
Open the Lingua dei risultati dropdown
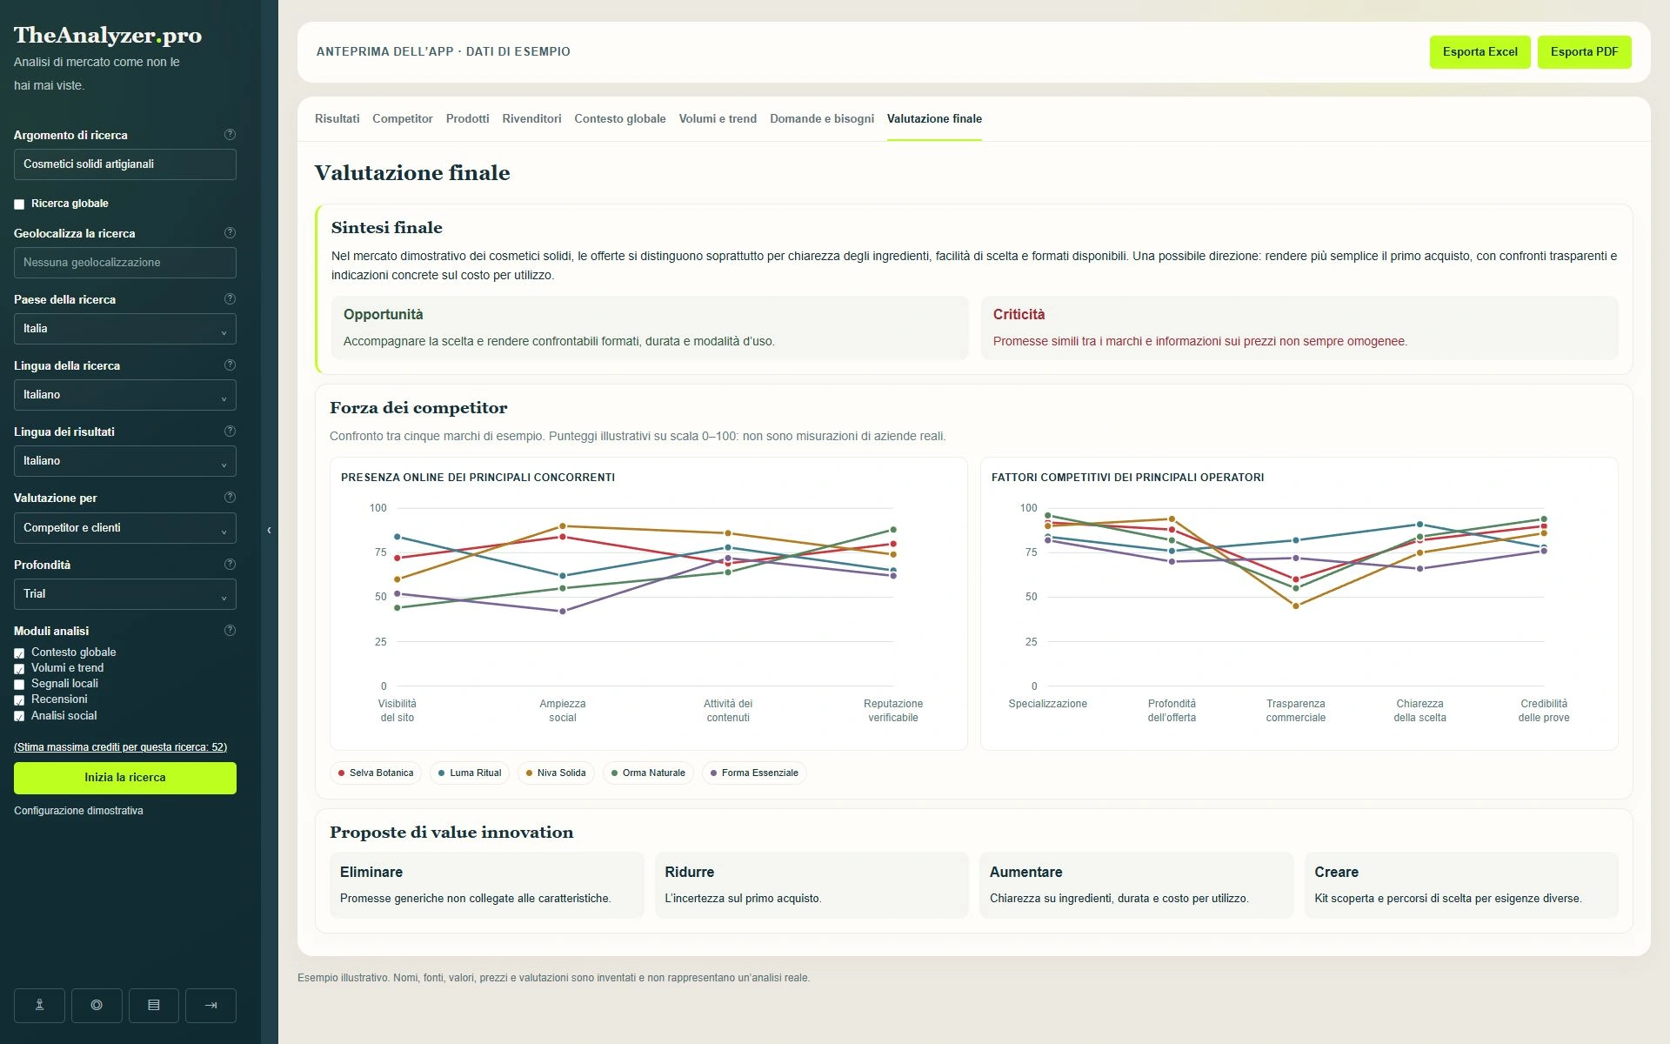pos(125,461)
